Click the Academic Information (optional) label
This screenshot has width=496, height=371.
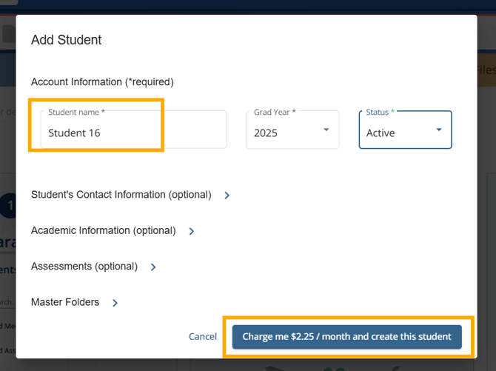[104, 230]
